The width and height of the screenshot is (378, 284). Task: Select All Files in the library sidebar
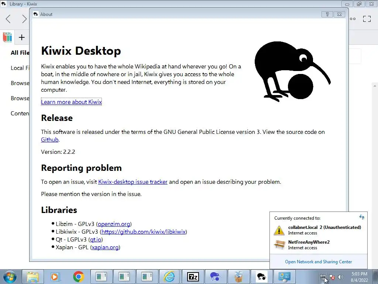pyautogui.click(x=20, y=53)
